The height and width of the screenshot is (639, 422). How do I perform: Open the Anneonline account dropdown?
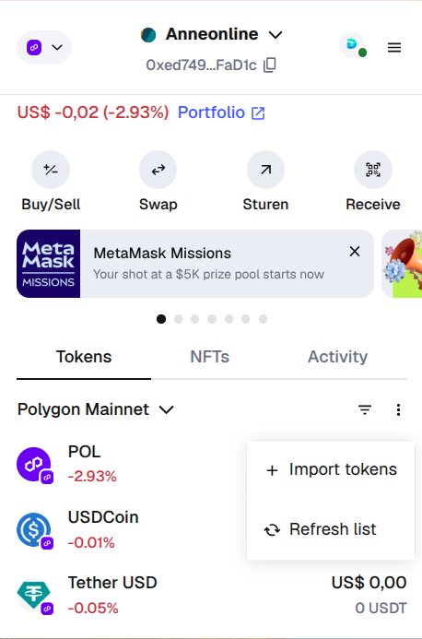click(211, 35)
